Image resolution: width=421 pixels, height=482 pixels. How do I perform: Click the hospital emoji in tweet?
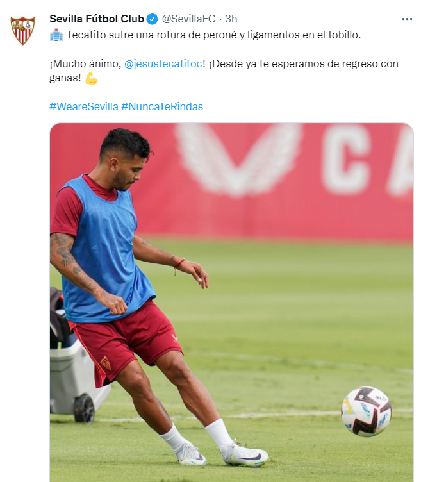click(x=56, y=35)
